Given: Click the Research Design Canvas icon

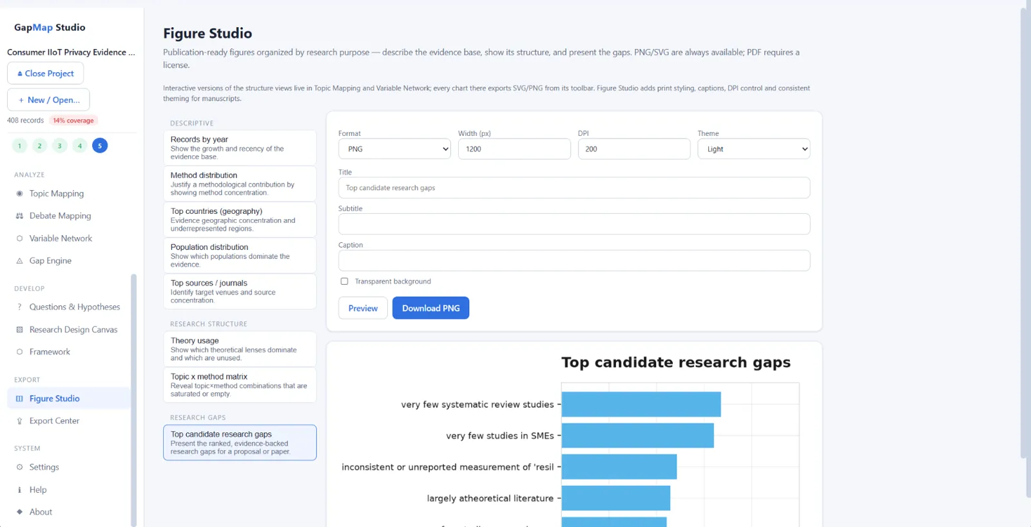Looking at the screenshot, I should coord(19,330).
